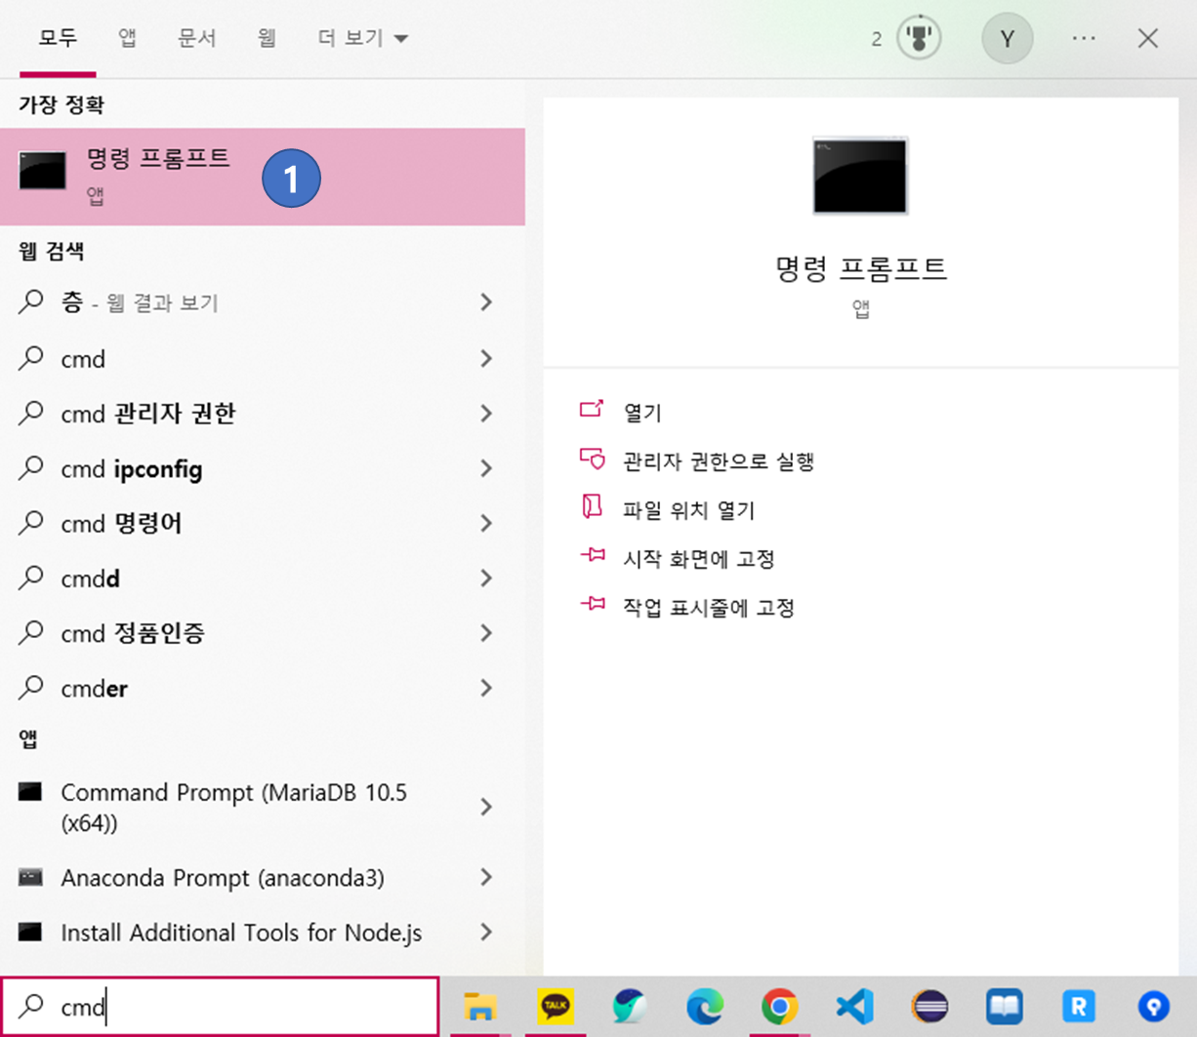Expand the cmdd suggestion chevron

pos(486,578)
